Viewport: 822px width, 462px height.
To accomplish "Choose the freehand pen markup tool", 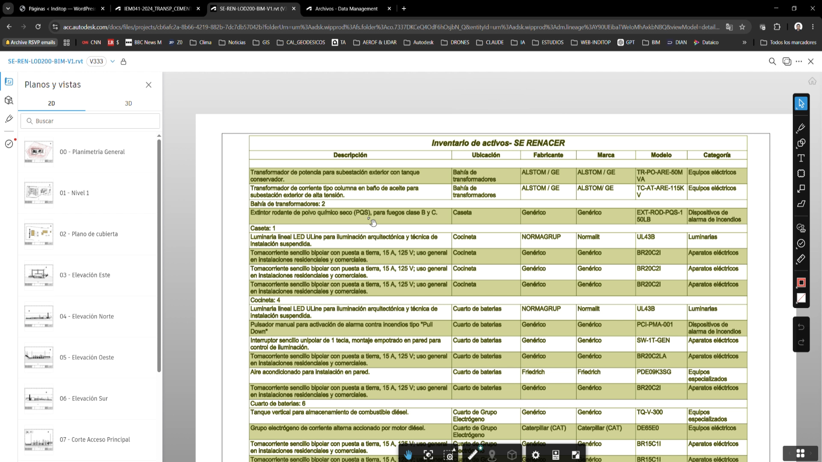I will (801, 127).
